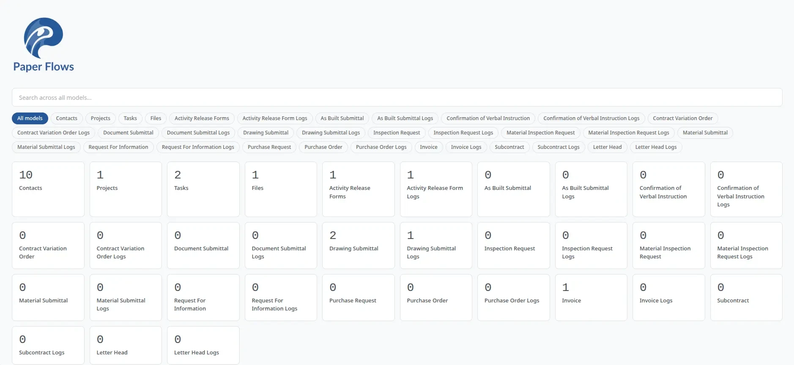Open the Files summary card
This screenshot has height=365, width=794.
281,189
